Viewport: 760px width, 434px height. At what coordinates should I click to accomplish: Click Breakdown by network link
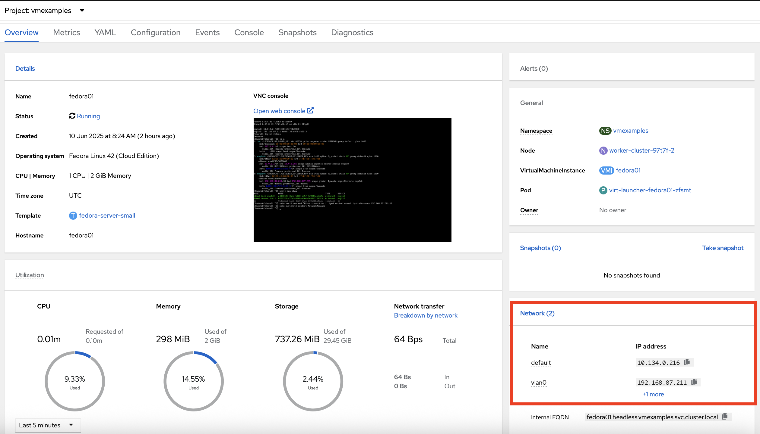click(426, 315)
